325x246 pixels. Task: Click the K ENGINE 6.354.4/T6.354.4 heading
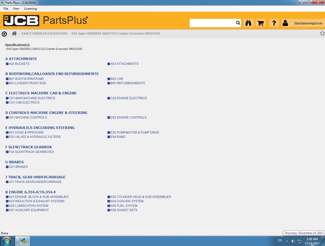[30, 192]
